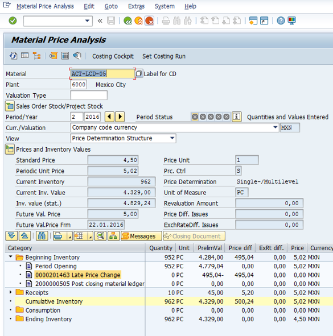
Task: Open the Goto menu
Action: (x=111, y=6)
